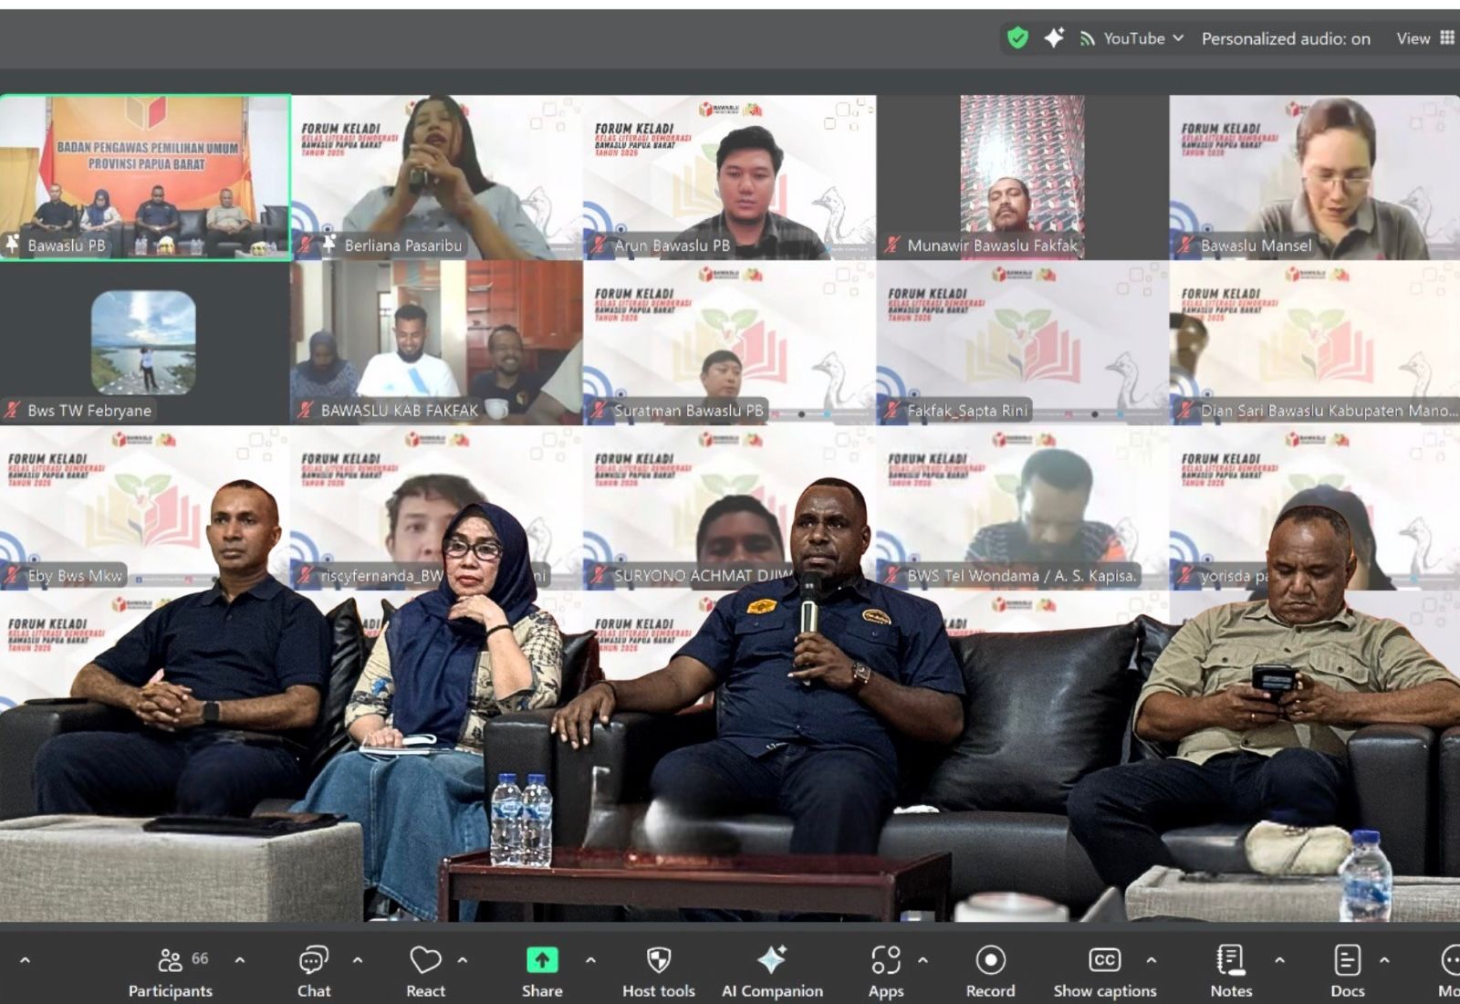Open the Docs tool
This screenshot has width=1460, height=1004.
point(1347,970)
